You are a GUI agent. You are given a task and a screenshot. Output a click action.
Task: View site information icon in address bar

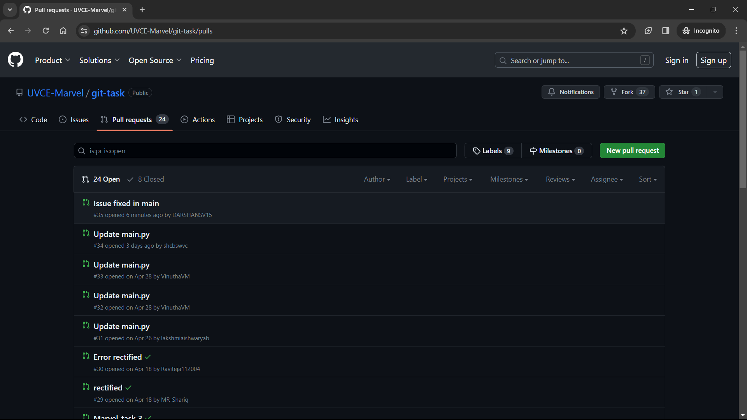[x=84, y=31]
